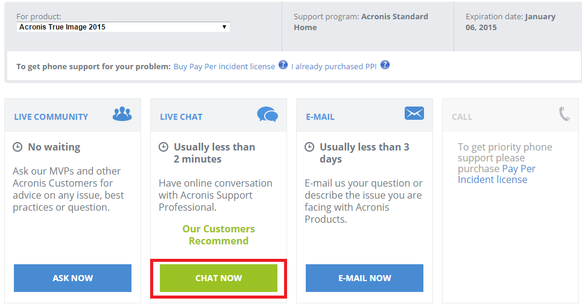Click clock icon beside Usually less than 3 days
The width and height of the screenshot is (582, 307).
click(309, 147)
